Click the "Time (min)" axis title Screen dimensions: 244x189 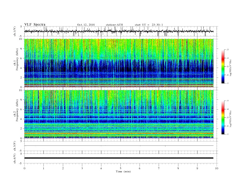pos(123,171)
